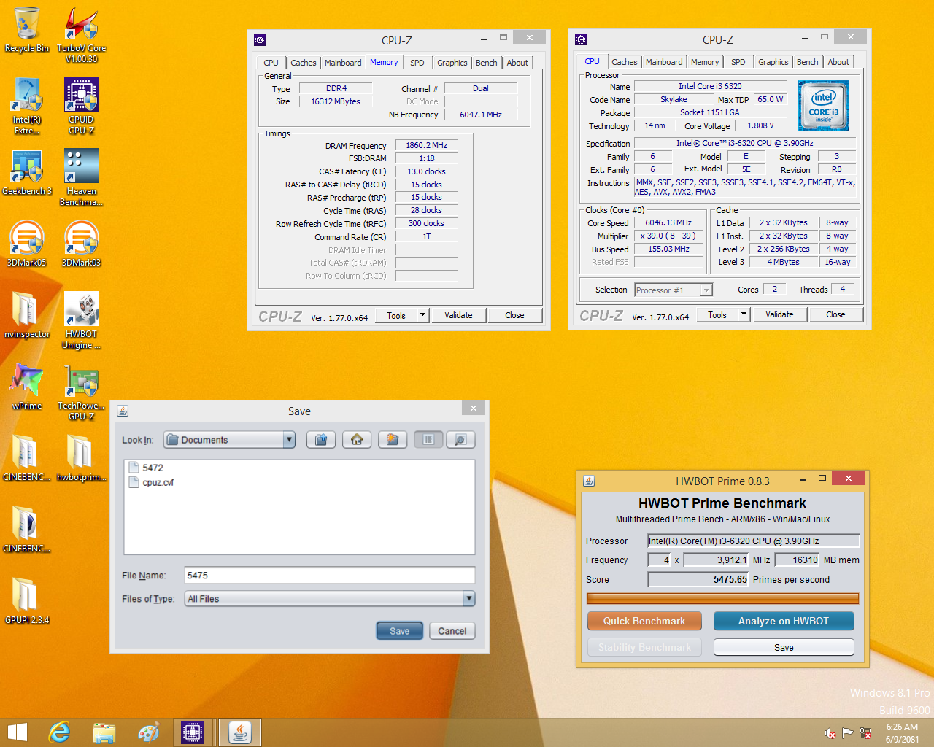
Task: Expand Processor #1 selection dropdown
Action: pyautogui.click(x=706, y=290)
